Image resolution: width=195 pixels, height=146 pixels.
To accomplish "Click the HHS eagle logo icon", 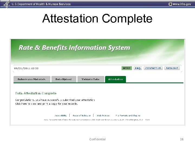I will [x=7, y=4].
